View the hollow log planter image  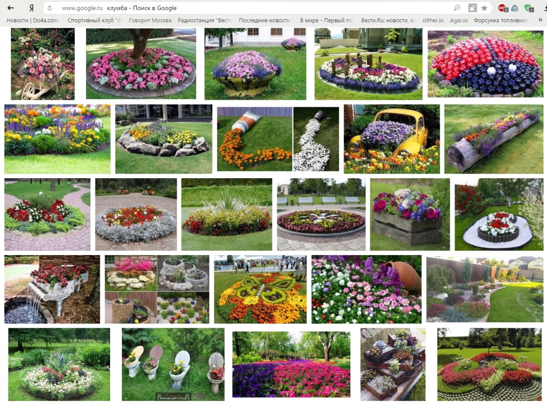pos(494,139)
